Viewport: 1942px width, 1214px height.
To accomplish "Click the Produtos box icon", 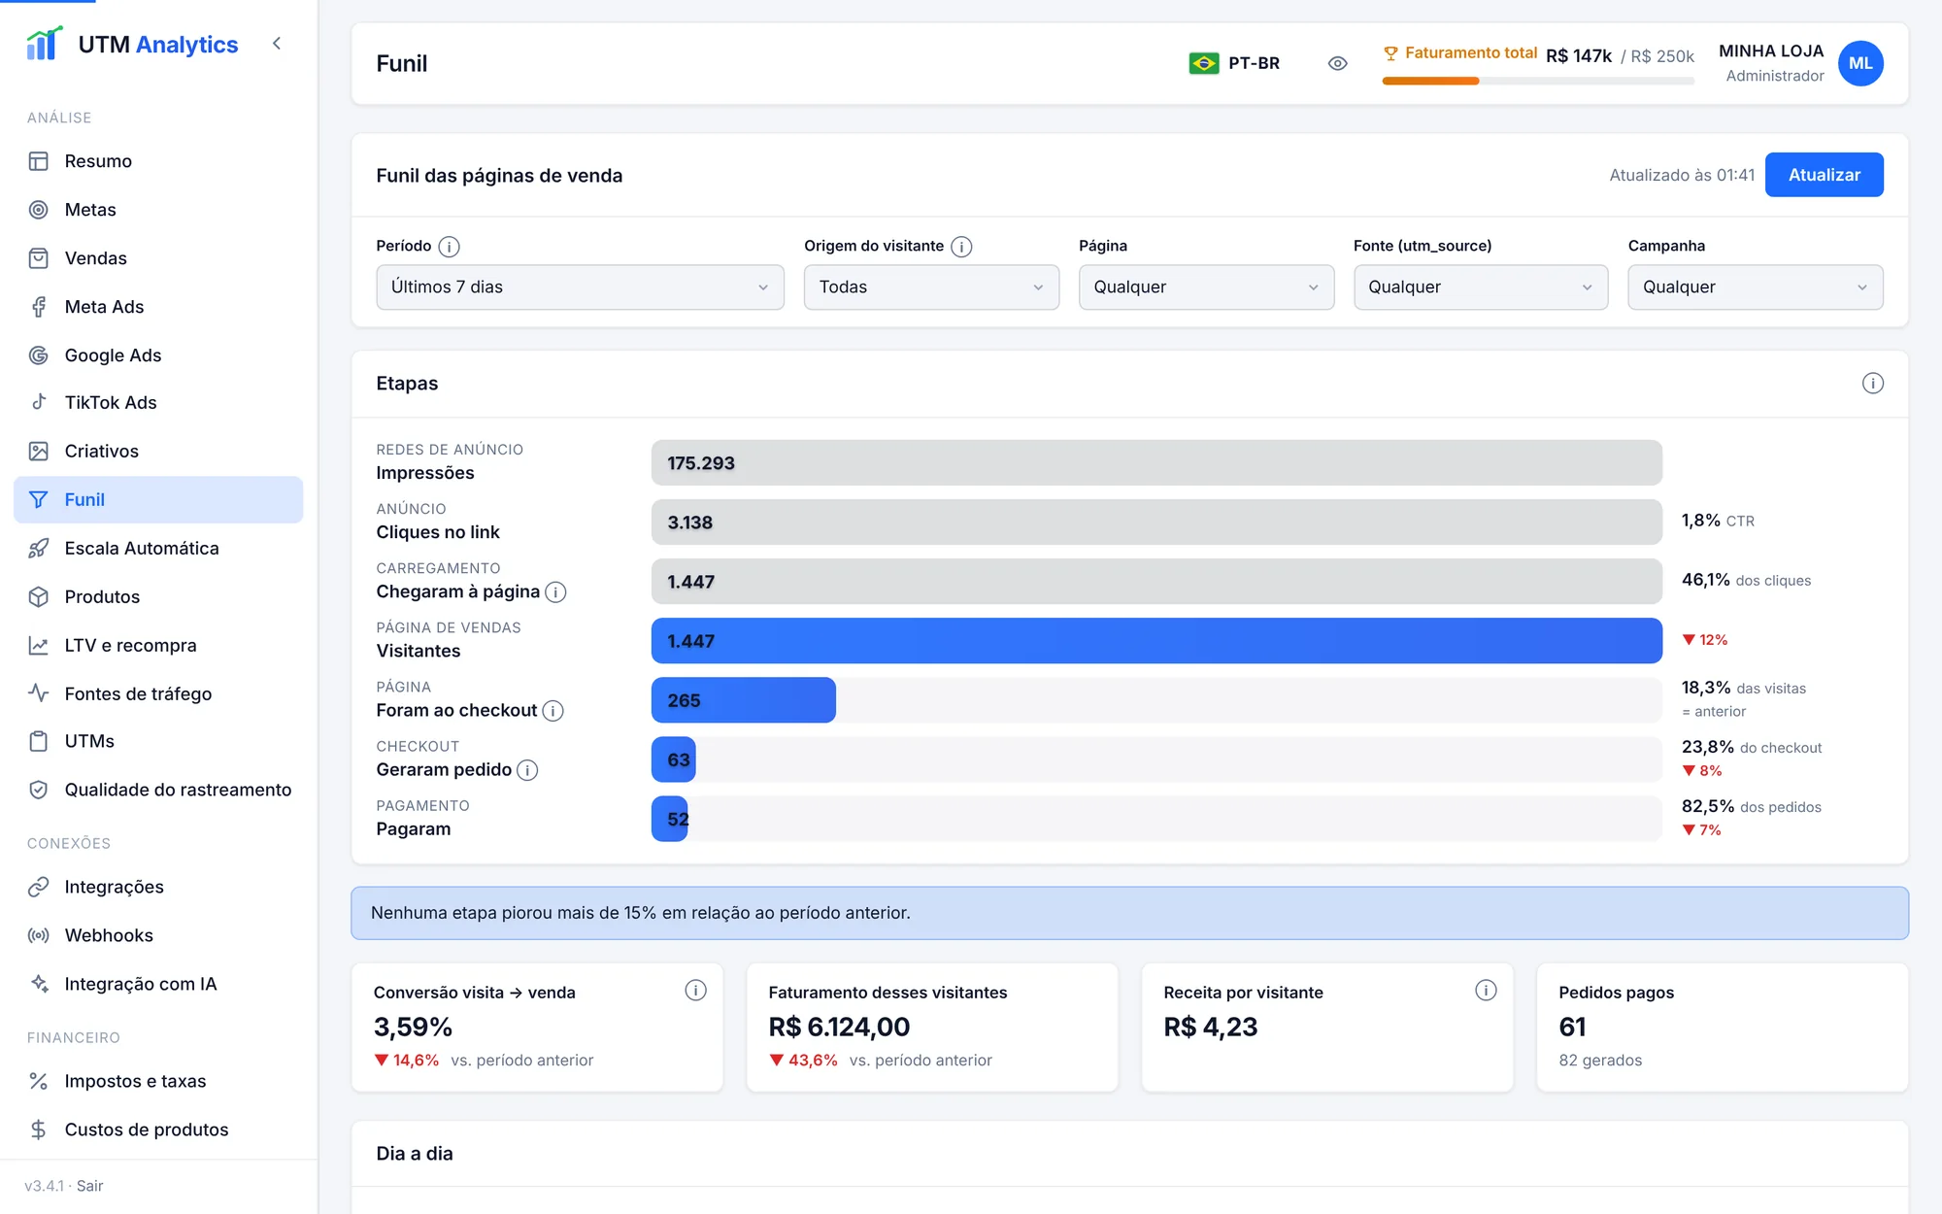I will (x=39, y=596).
